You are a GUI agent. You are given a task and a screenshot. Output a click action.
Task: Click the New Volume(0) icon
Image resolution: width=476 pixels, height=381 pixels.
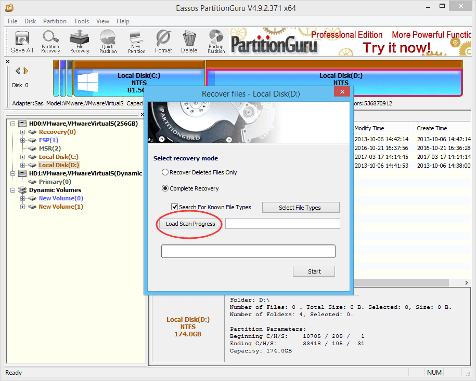(x=32, y=198)
